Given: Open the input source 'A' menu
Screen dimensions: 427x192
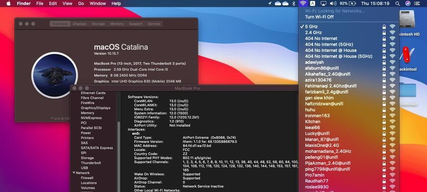Looking at the screenshot, I should click(313, 3).
